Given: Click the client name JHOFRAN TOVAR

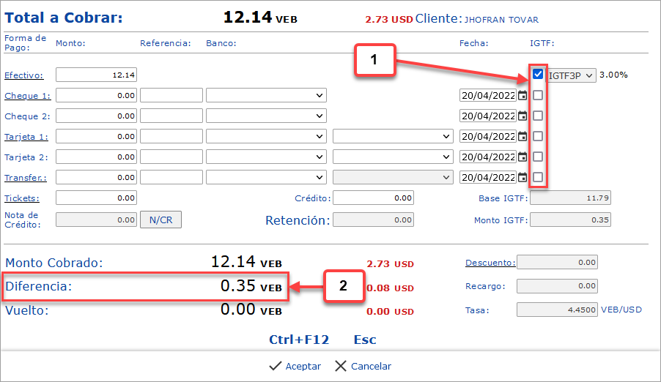Looking at the screenshot, I should [x=501, y=20].
